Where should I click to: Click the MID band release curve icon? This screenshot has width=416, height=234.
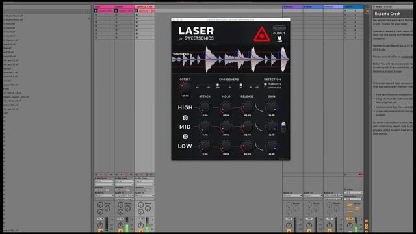point(259,127)
